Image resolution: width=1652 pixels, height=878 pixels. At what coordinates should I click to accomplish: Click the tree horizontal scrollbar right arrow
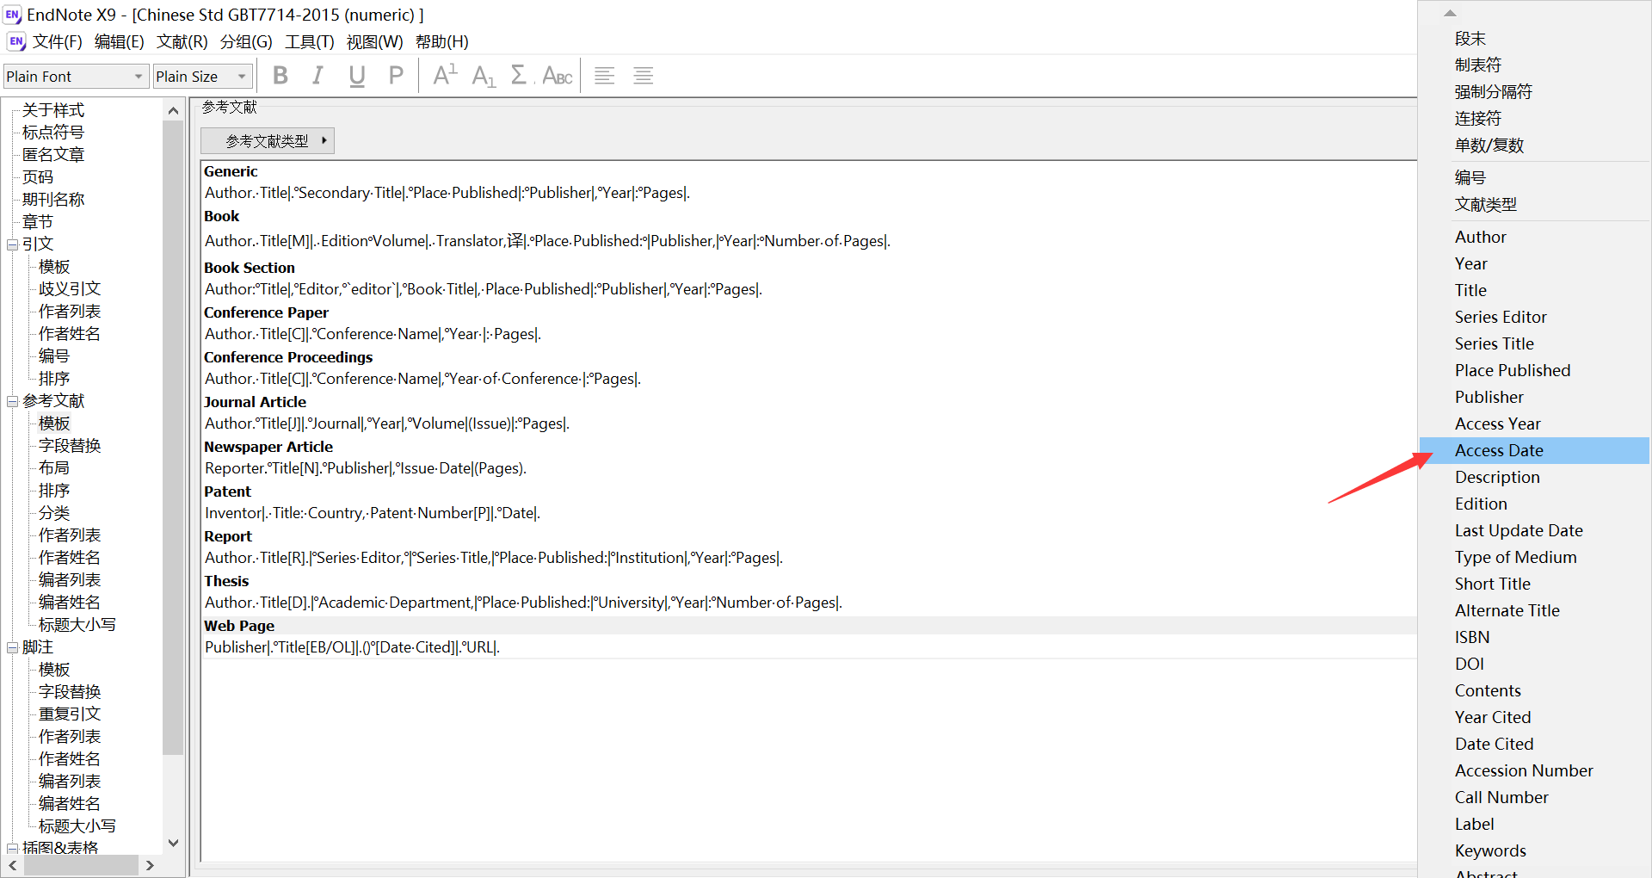point(150,865)
